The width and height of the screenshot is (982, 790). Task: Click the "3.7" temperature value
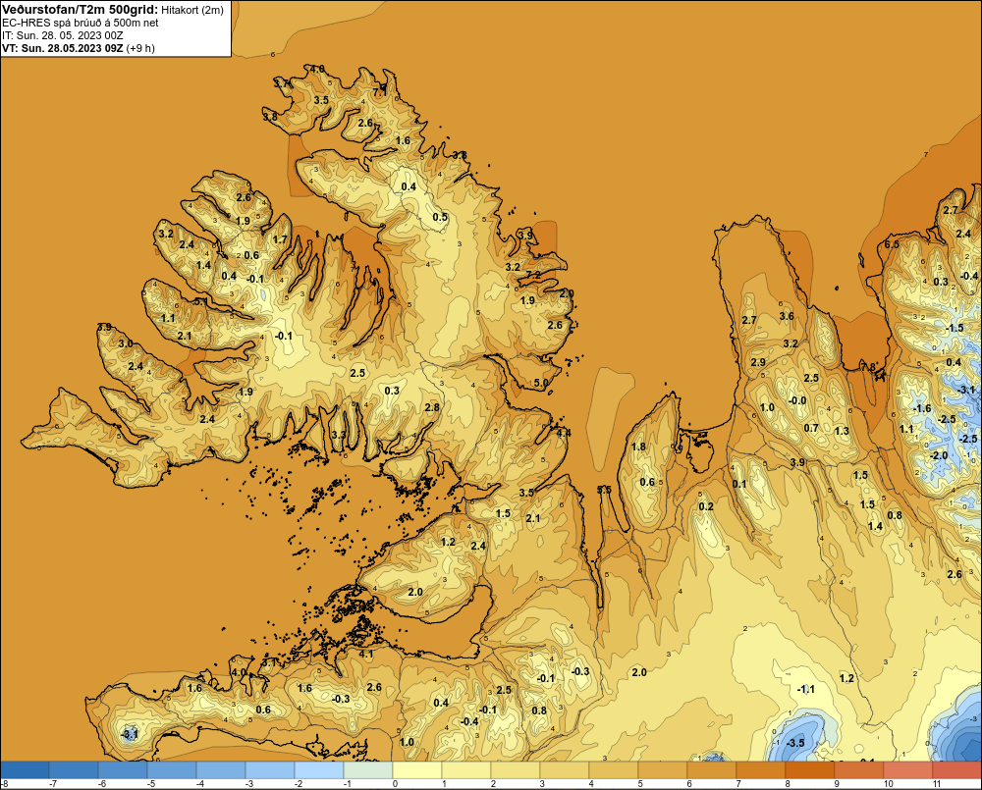pyautogui.click(x=282, y=82)
